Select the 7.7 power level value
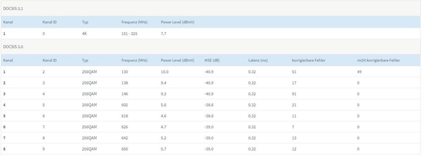The image size is (423, 156). (164, 34)
